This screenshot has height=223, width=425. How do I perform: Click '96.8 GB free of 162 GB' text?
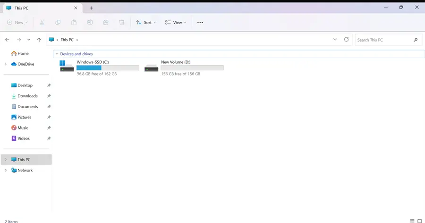click(97, 74)
